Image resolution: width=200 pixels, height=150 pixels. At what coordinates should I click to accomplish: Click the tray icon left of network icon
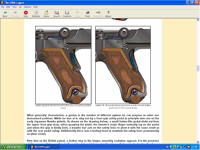tap(181, 147)
